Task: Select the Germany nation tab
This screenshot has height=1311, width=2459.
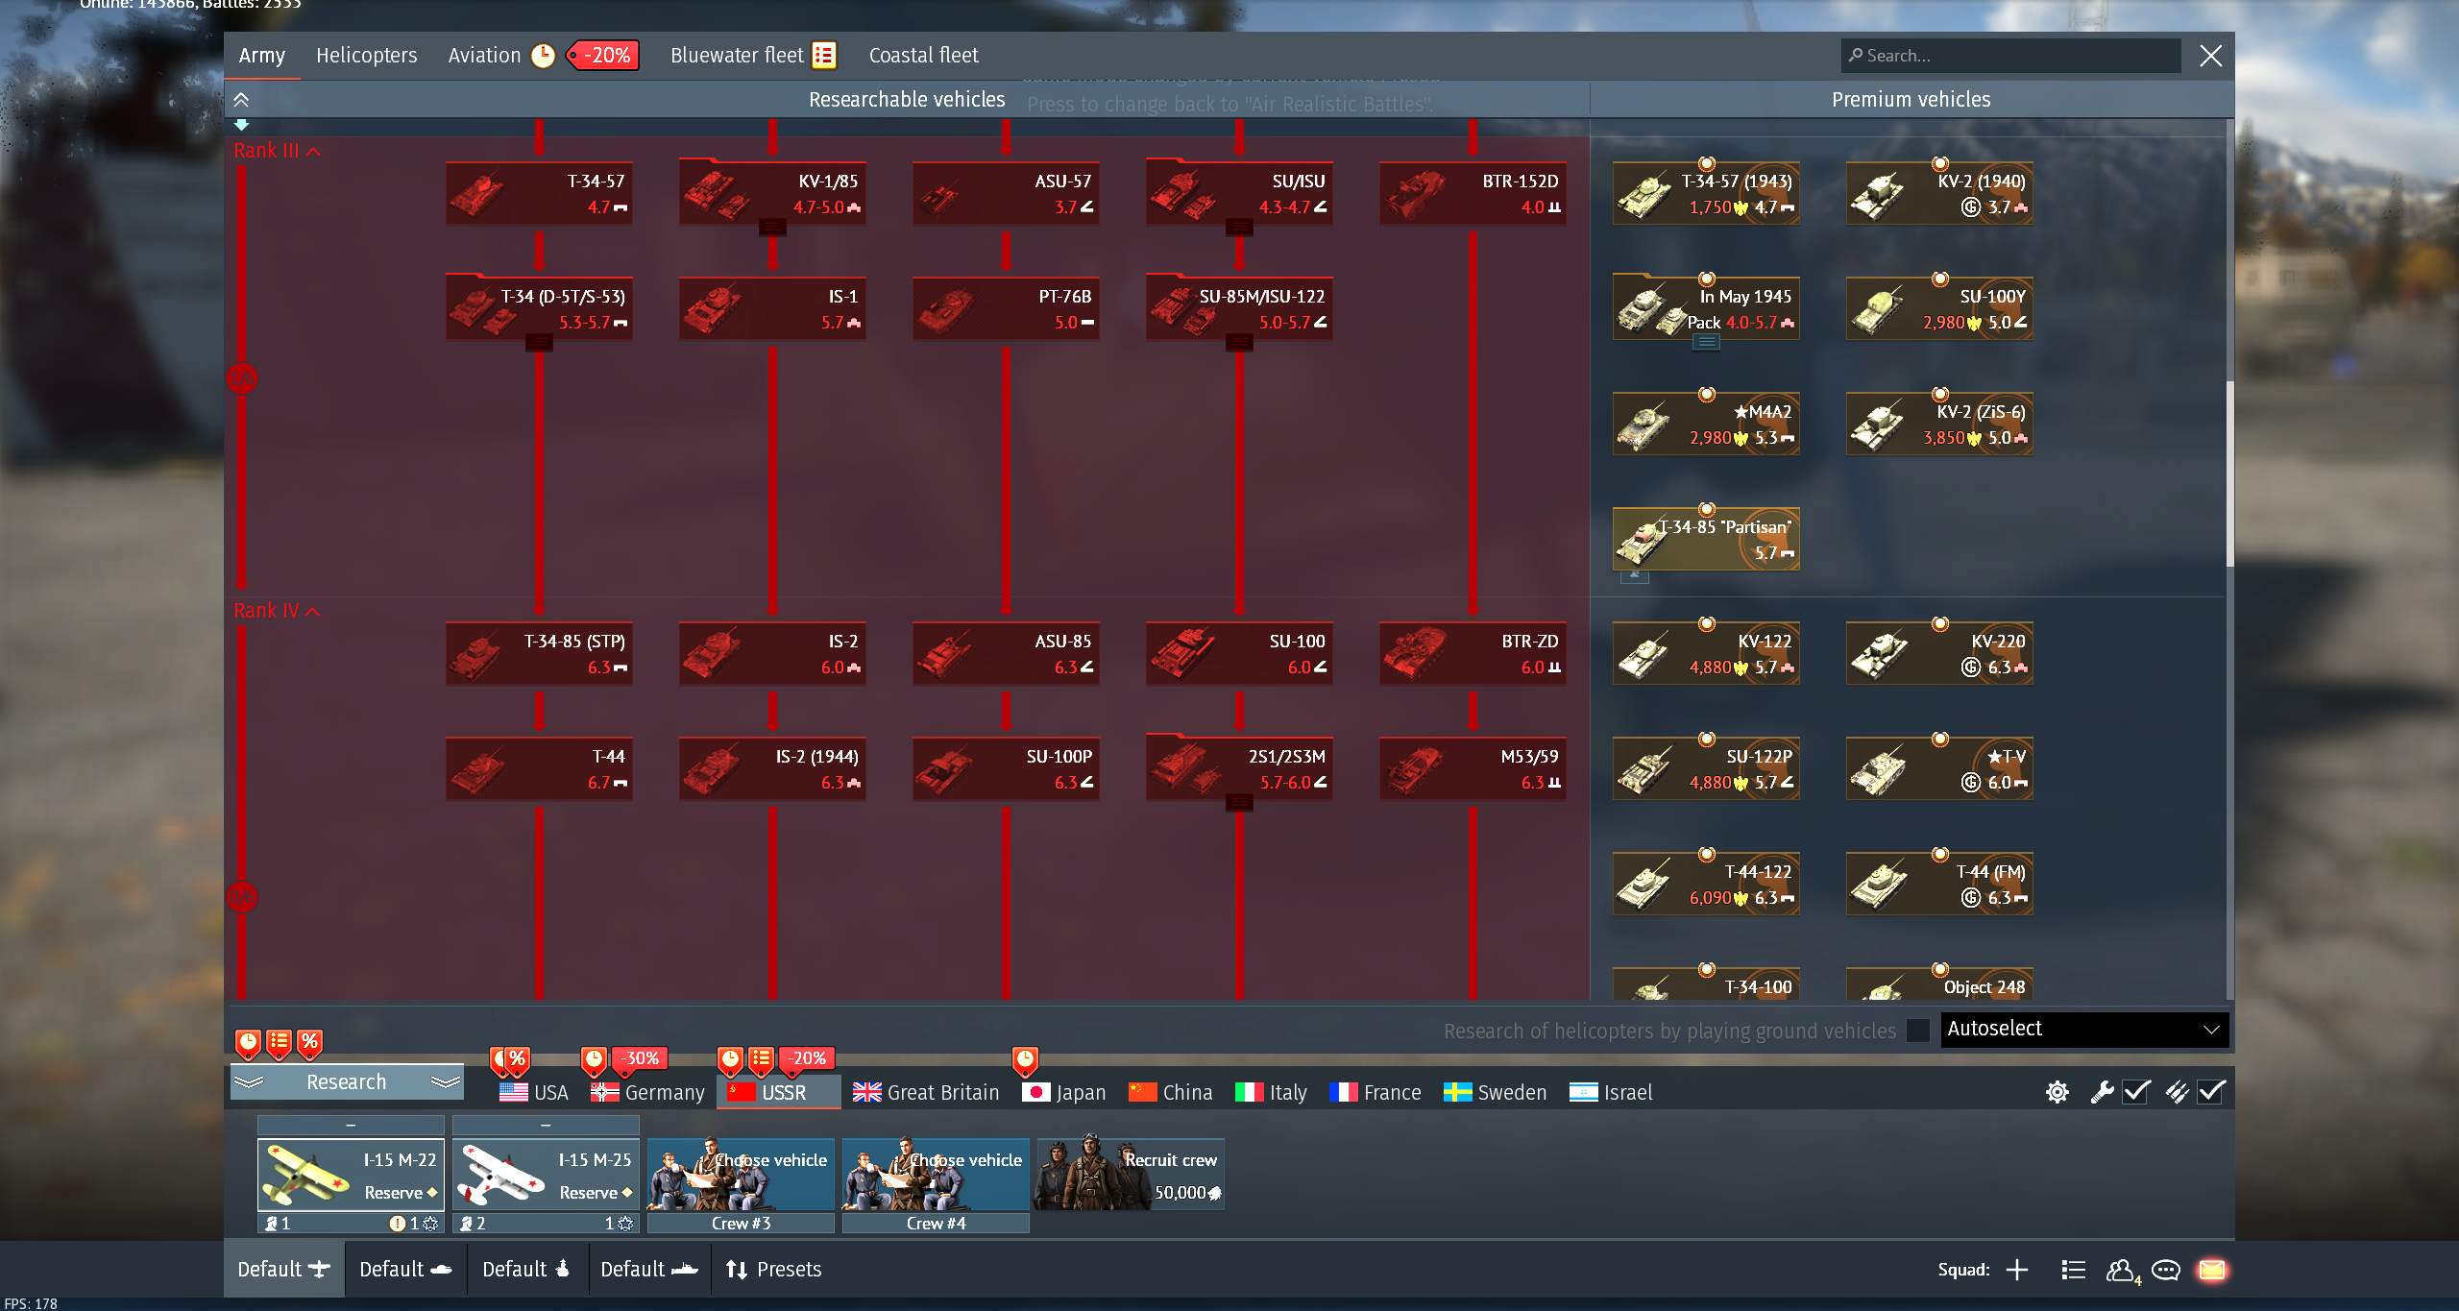Action: (648, 1093)
